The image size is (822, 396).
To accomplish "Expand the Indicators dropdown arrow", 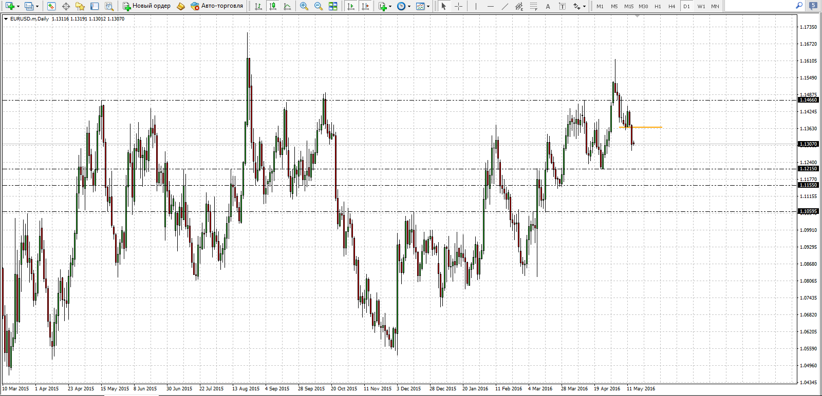I will tap(390, 6).
